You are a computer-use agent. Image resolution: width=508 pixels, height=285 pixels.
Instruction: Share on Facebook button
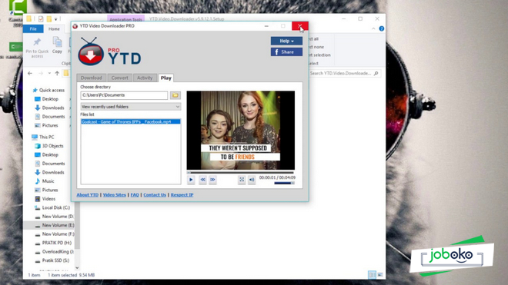(286, 52)
